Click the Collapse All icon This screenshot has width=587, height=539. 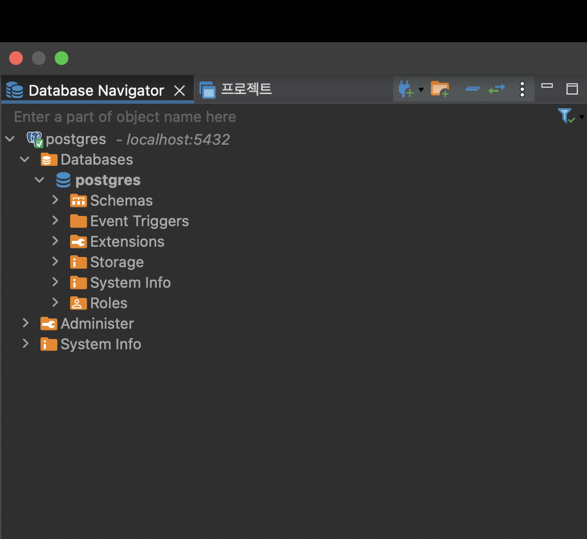(472, 89)
